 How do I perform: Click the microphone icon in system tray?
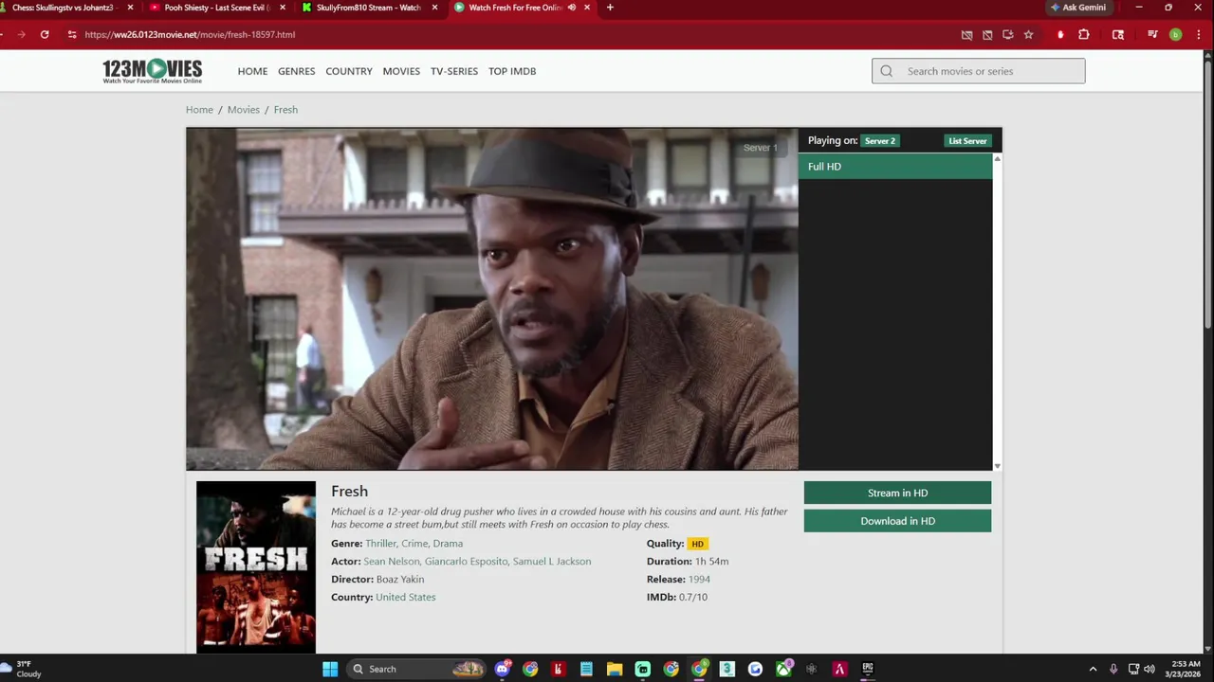pos(1113,669)
